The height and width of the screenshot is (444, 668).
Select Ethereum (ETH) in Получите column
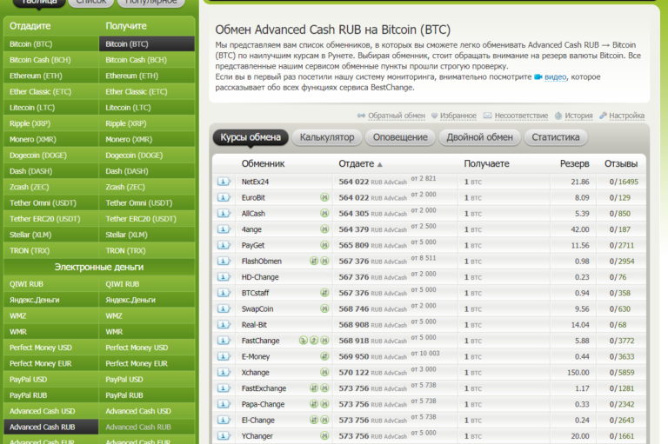click(x=147, y=76)
